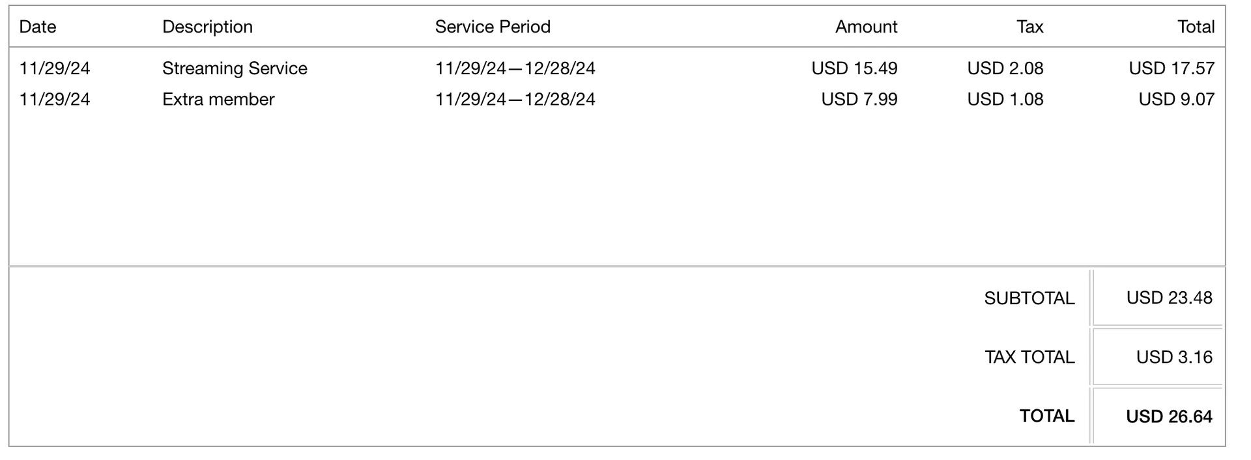Click the Tax column header
This screenshot has height=460, width=1251.
(x=1029, y=27)
